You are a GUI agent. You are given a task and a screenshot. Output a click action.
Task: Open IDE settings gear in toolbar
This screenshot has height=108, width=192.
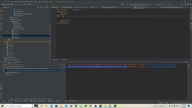[x=188, y=4]
